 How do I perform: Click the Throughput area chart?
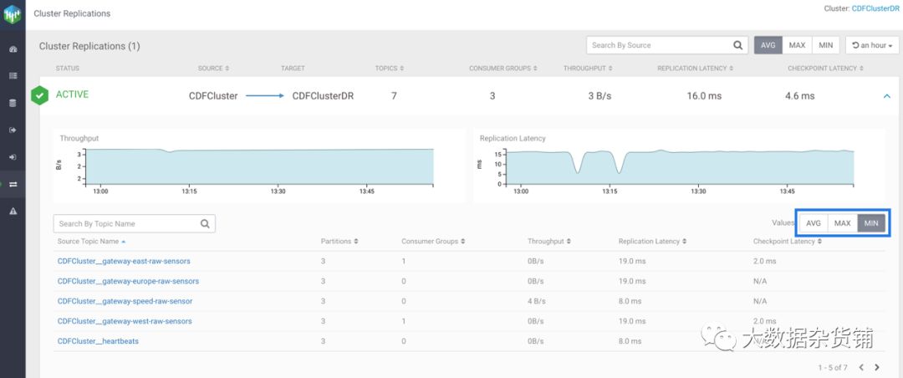pyautogui.click(x=259, y=167)
